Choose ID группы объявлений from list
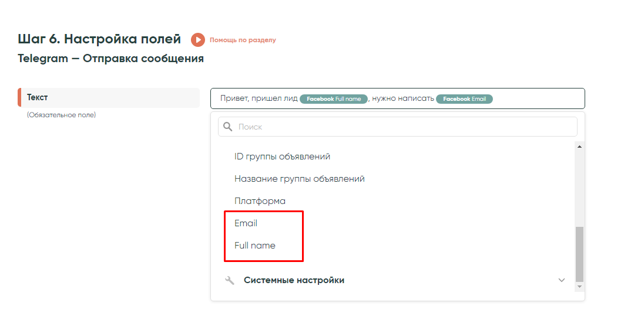641x330 pixels. tap(282, 157)
